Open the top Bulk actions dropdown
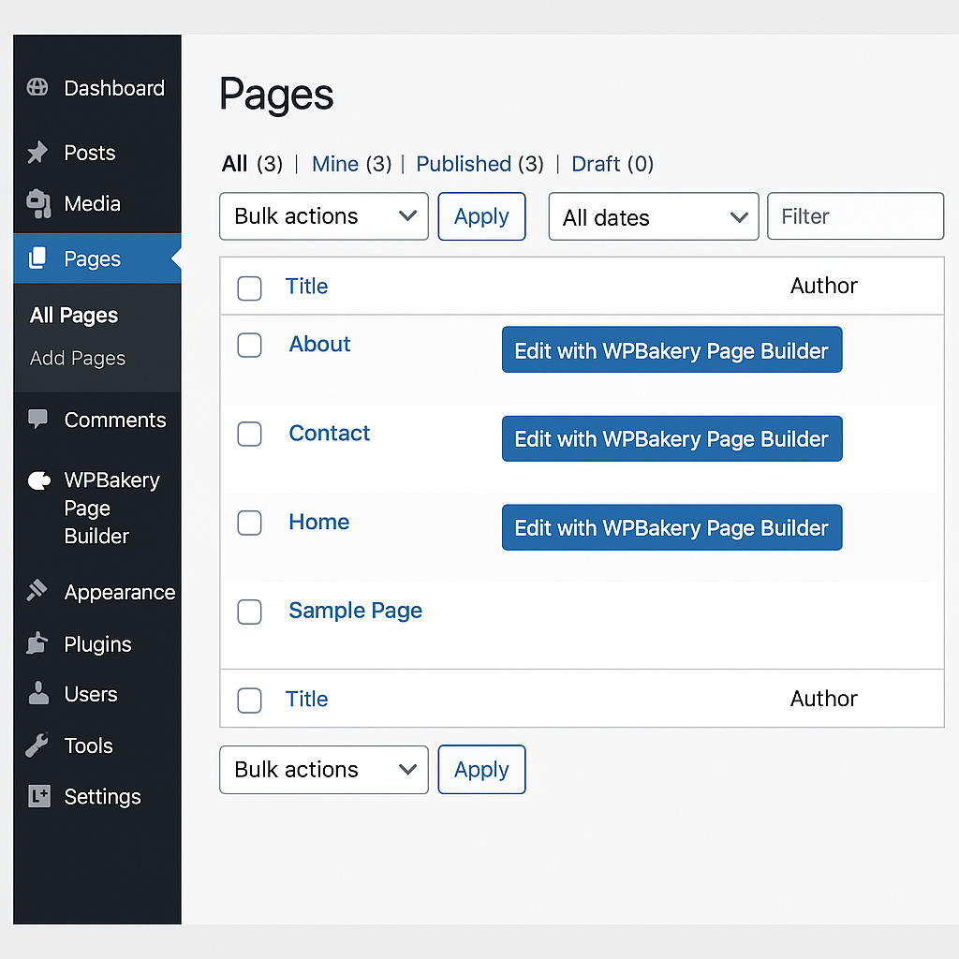 click(323, 216)
